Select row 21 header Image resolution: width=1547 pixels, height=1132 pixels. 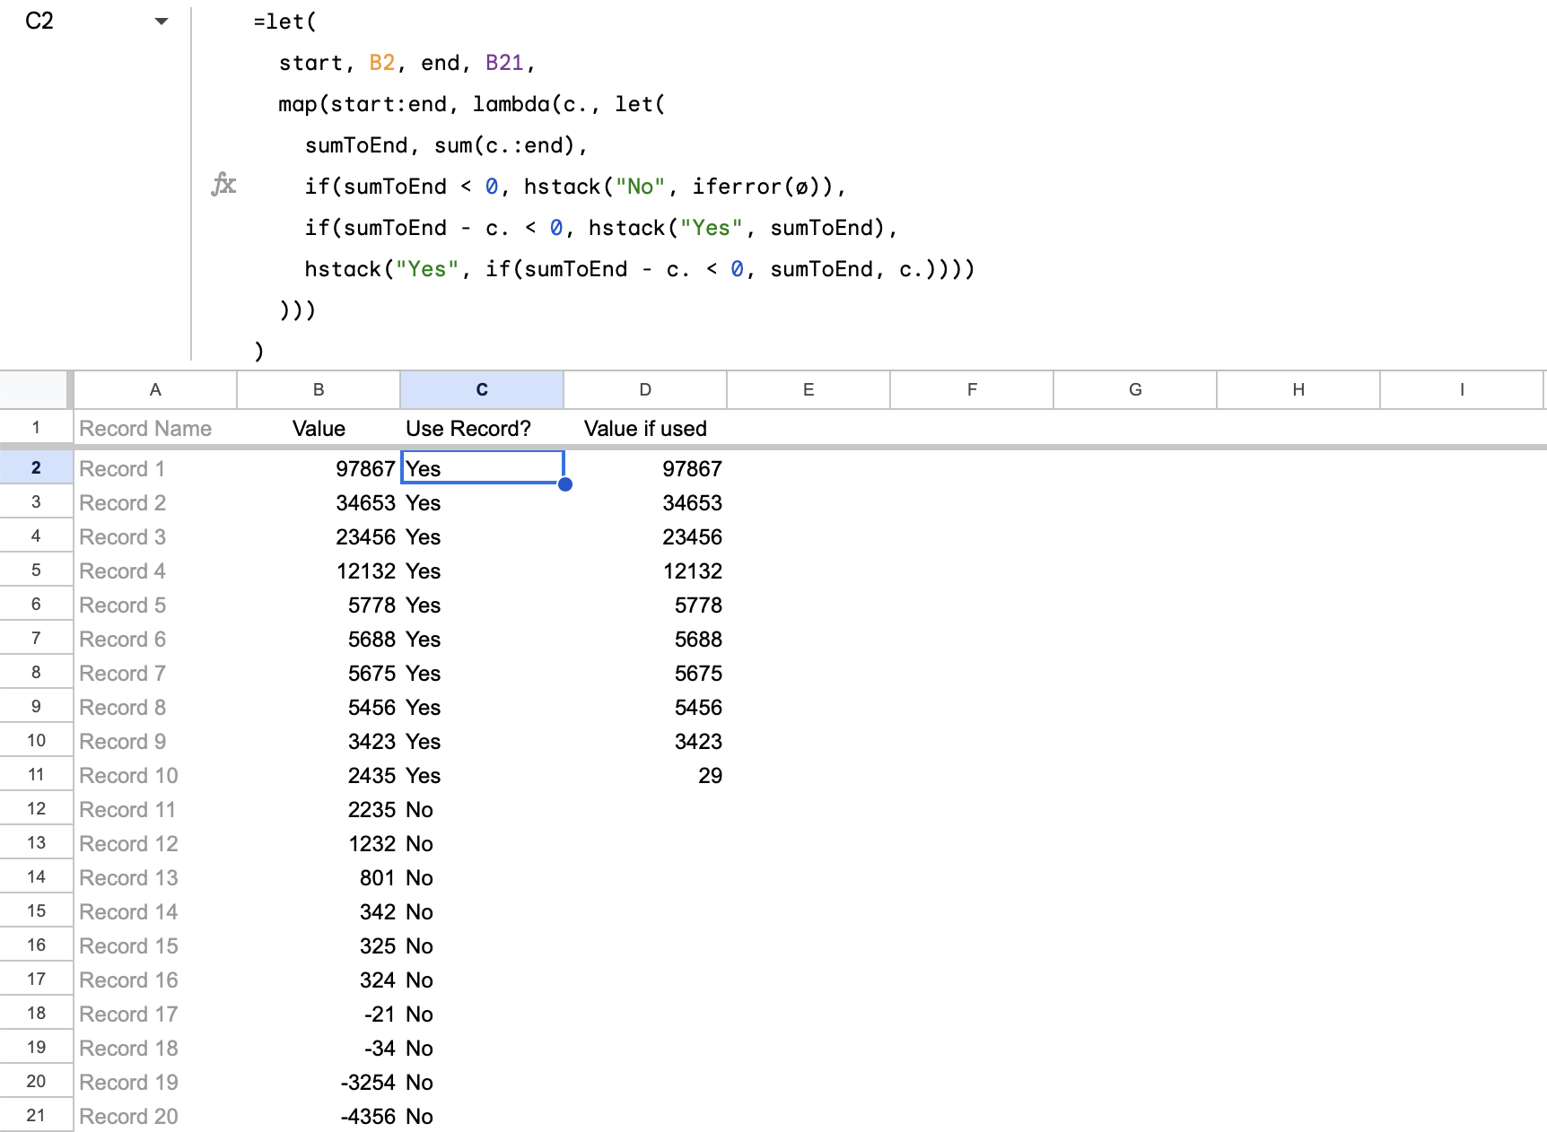[x=36, y=1115]
